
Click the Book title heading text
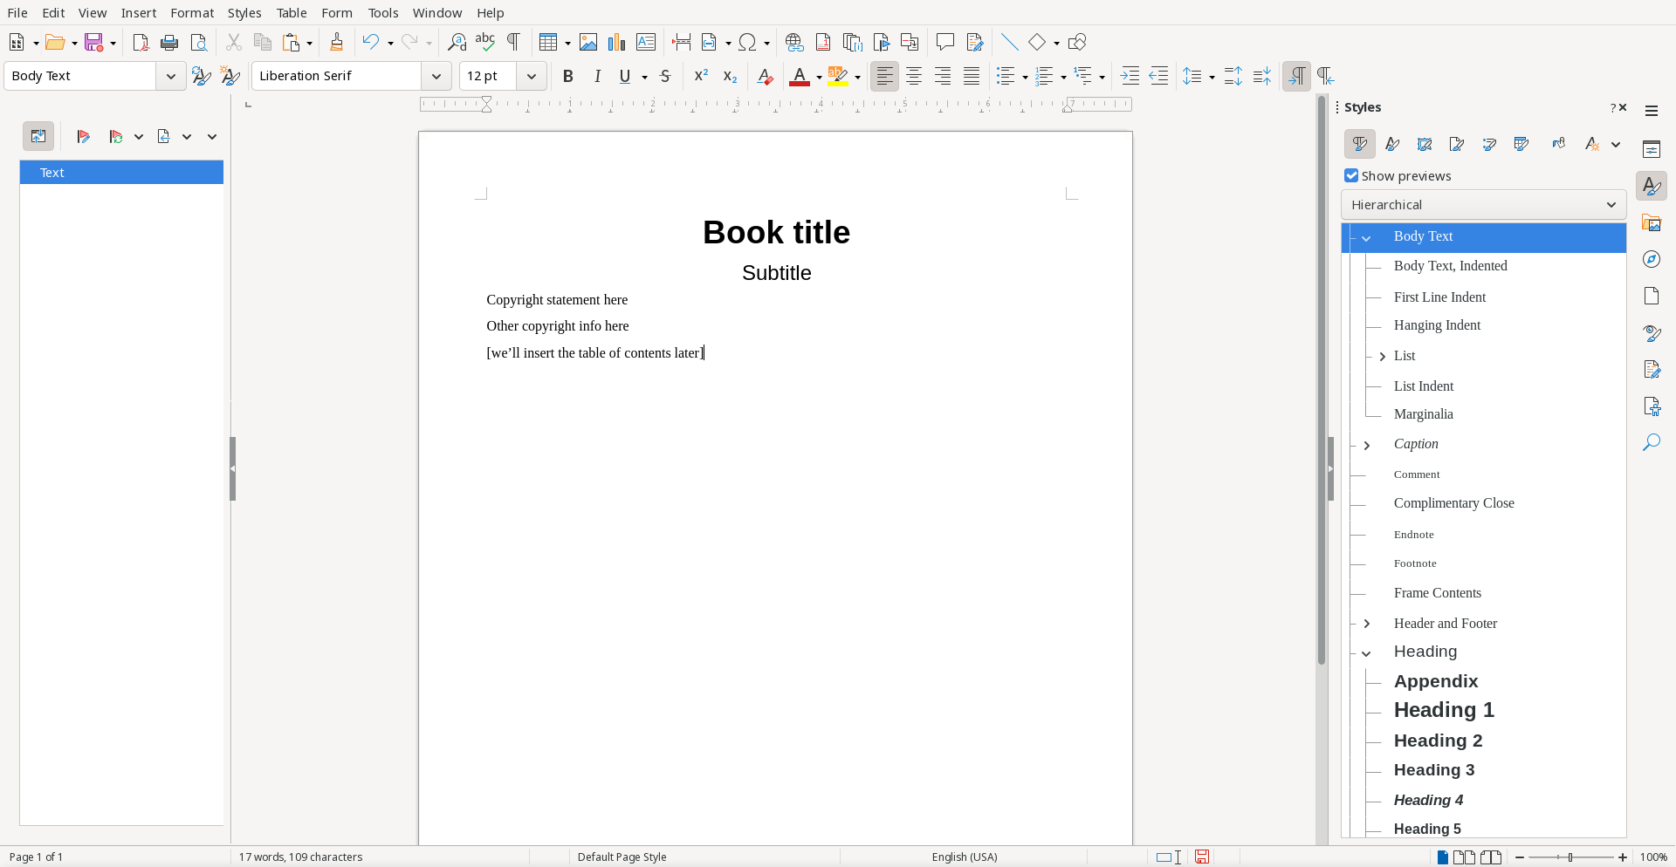pyautogui.click(x=776, y=233)
